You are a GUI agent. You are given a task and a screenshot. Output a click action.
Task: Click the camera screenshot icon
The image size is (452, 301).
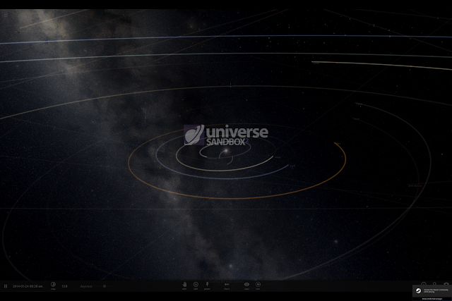pos(446,284)
